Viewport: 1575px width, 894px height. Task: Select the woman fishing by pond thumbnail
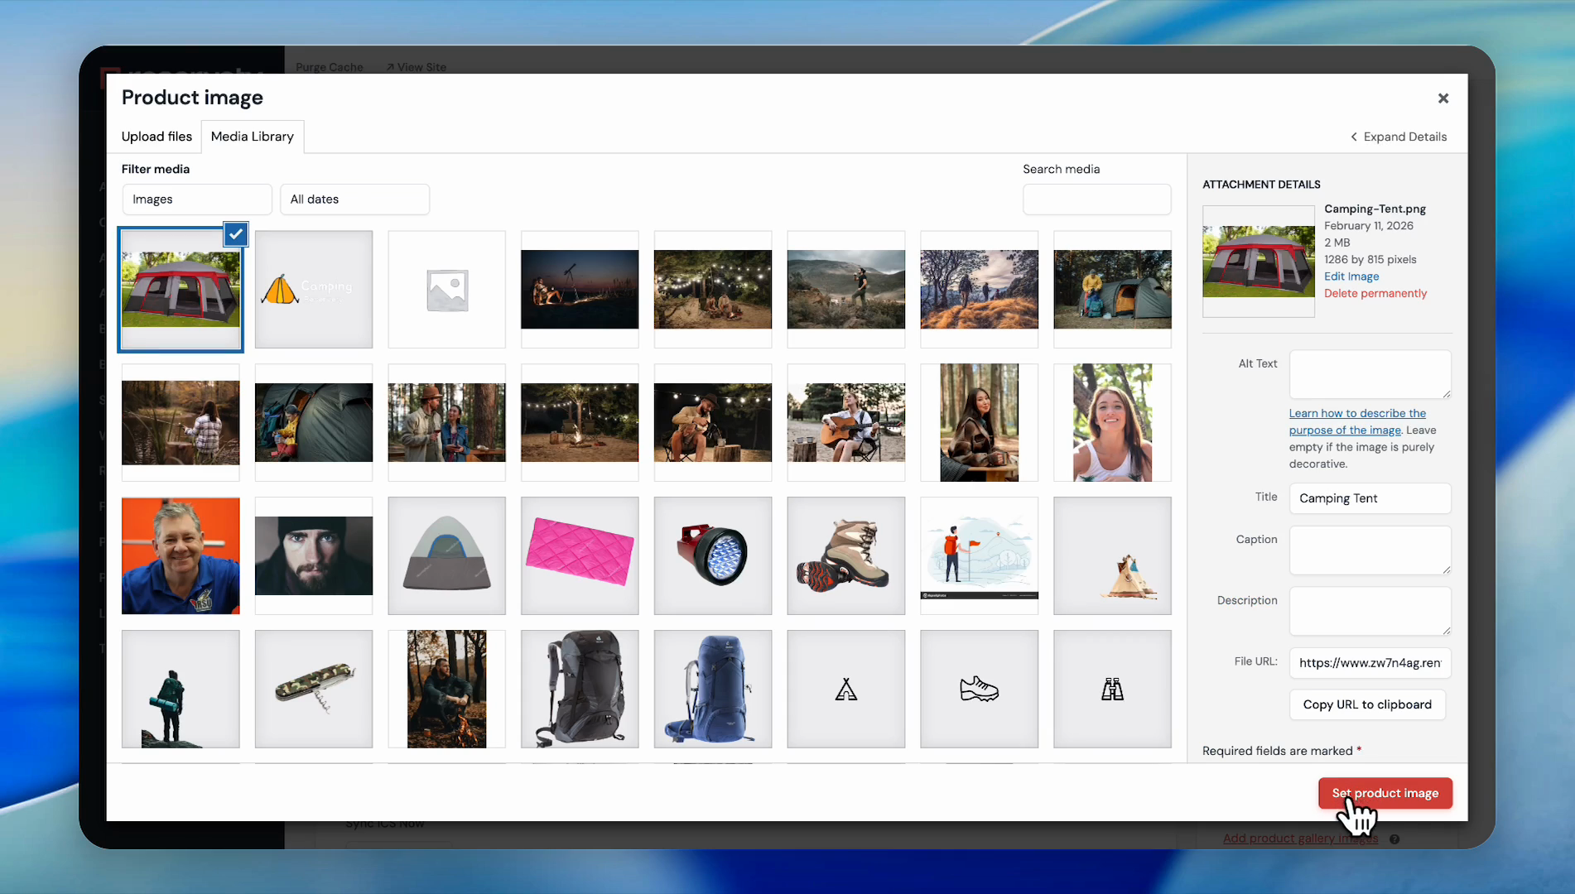pos(181,423)
